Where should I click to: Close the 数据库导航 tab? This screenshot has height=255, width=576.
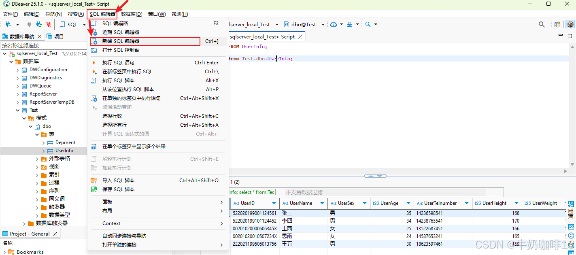pos(40,36)
